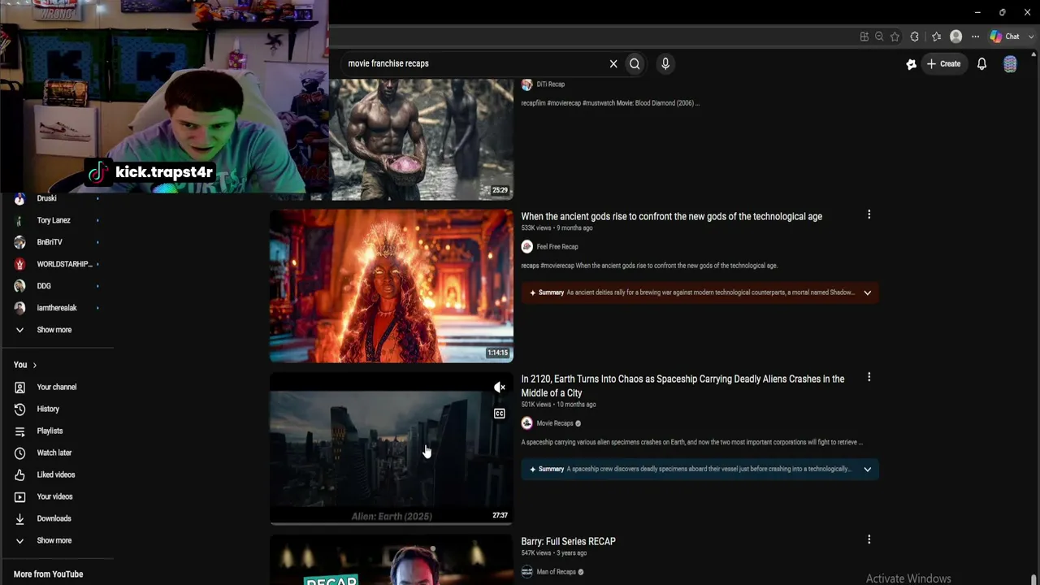Click the browser profile avatar
Viewport: 1040px width, 585px height.
[956, 37]
